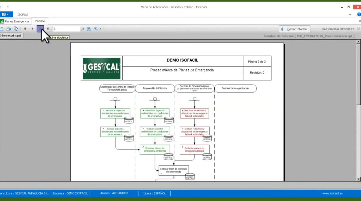Click 'Personal de la organización' swimlane header
The width and height of the screenshot is (361, 201).
[235, 88]
